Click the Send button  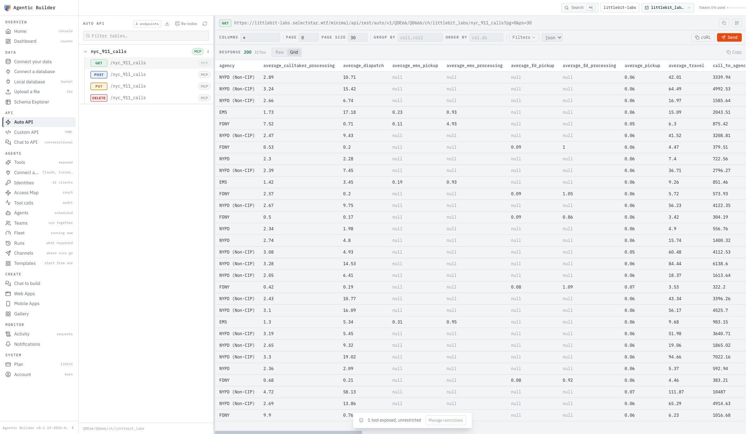click(x=729, y=37)
